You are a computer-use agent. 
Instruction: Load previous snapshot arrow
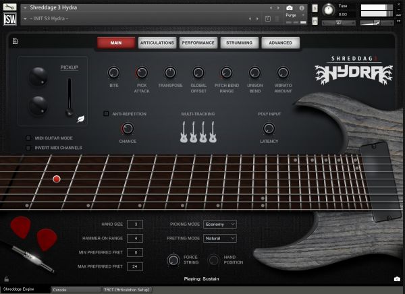pos(250,19)
